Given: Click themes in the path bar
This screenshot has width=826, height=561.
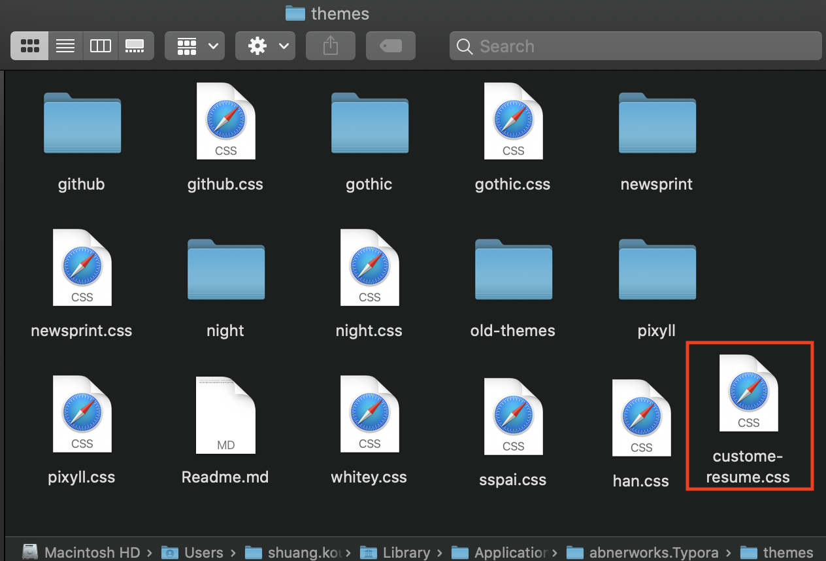Looking at the screenshot, I should click(776, 552).
